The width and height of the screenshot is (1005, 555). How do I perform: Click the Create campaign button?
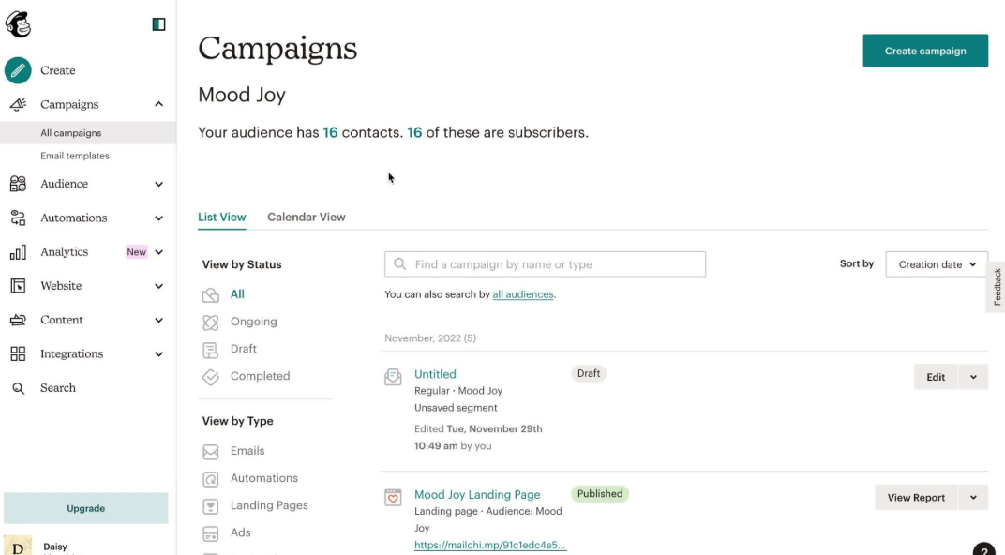pyautogui.click(x=925, y=51)
